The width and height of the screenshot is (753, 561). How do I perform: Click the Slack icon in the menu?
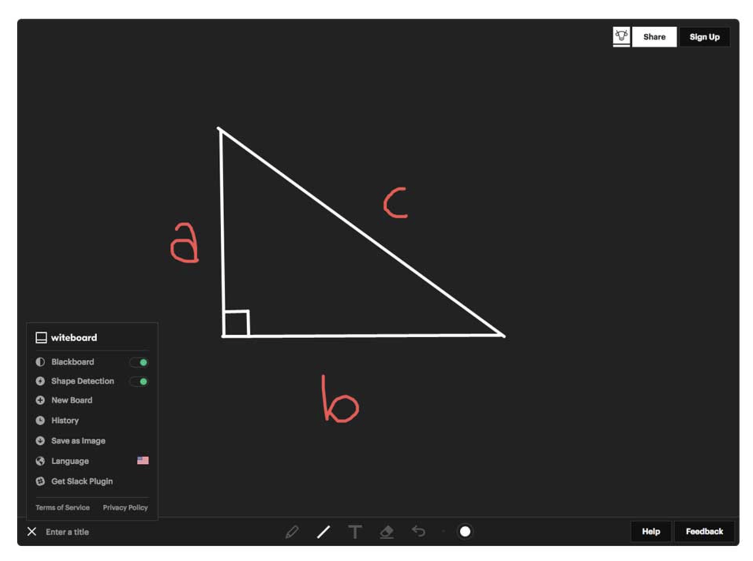tap(40, 481)
